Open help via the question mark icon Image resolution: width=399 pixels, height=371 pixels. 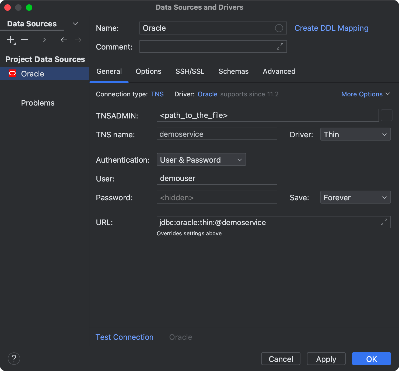click(x=14, y=359)
